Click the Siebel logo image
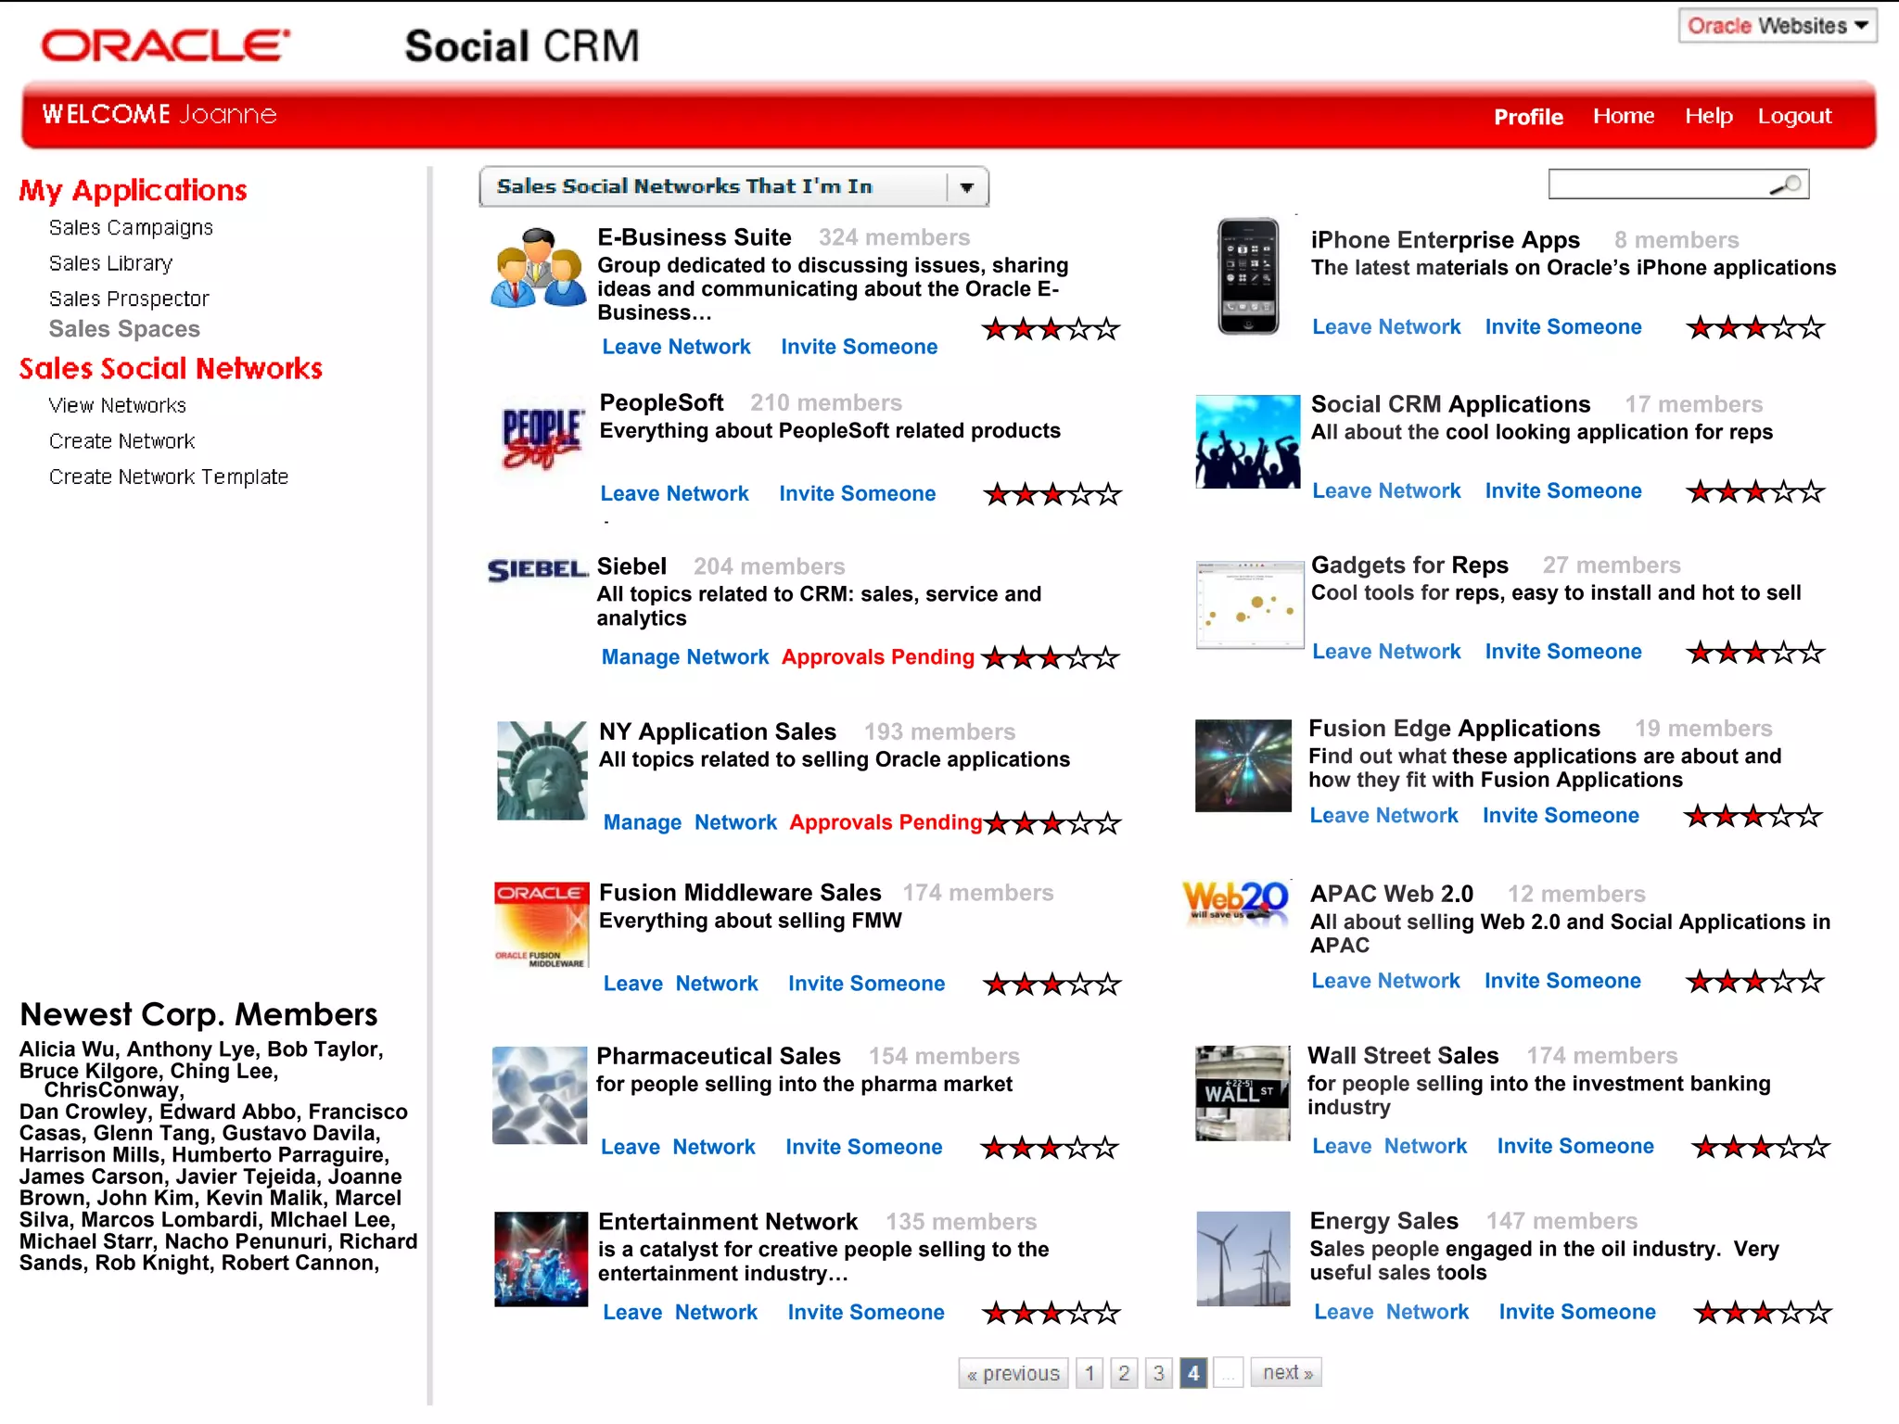Viewport: 1899px width, 1424px height. coord(538,569)
